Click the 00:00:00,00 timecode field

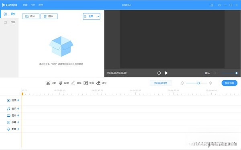click(160, 83)
